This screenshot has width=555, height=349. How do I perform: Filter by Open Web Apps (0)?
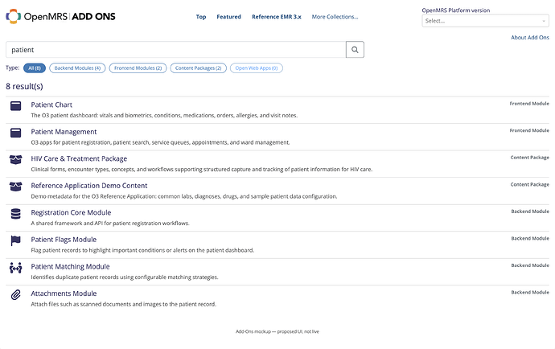pos(257,68)
